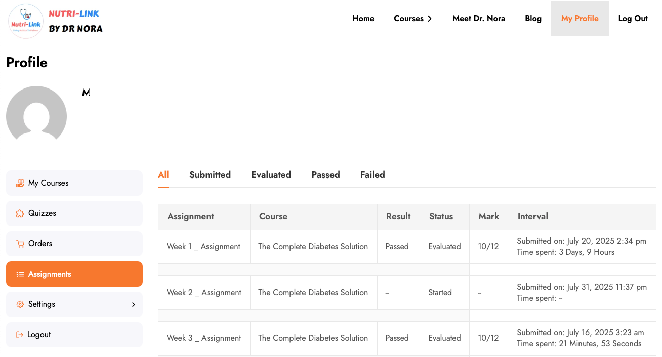Filter by the Failed tab
Screen dimensions: 662x357
pyautogui.click(x=373, y=175)
